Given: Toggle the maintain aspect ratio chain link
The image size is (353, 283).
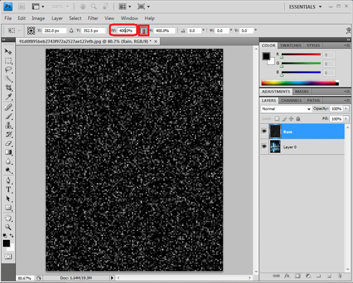Looking at the screenshot, I should click(x=144, y=31).
